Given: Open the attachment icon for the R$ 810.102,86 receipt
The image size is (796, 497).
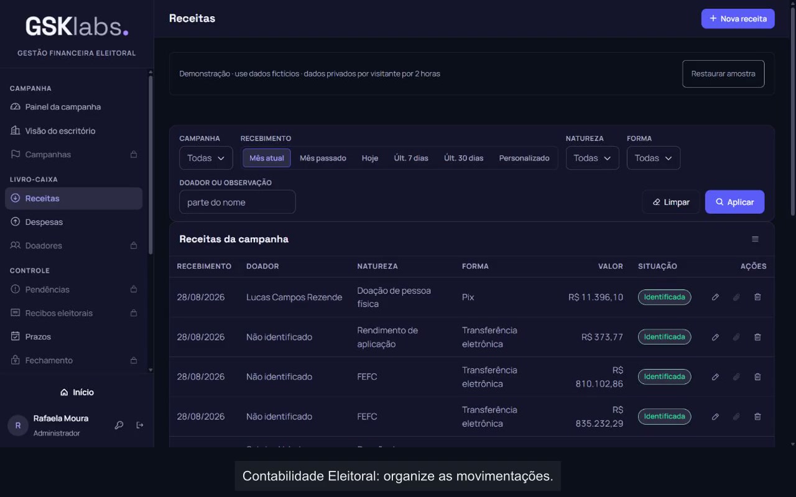Looking at the screenshot, I should (736, 376).
